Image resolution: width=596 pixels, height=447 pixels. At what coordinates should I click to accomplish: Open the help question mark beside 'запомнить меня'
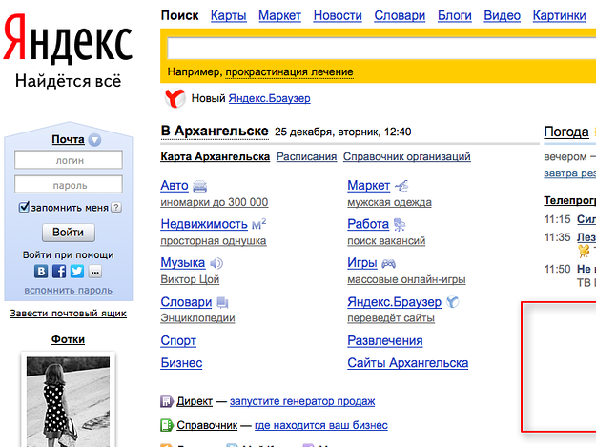pos(116,208)
